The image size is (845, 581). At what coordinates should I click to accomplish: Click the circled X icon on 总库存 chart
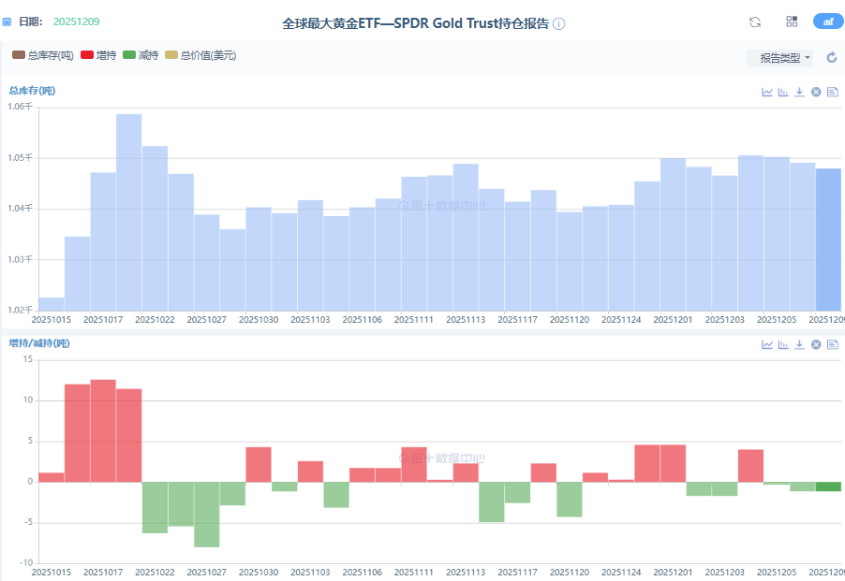pyautogui.click(x=816, y=92)
